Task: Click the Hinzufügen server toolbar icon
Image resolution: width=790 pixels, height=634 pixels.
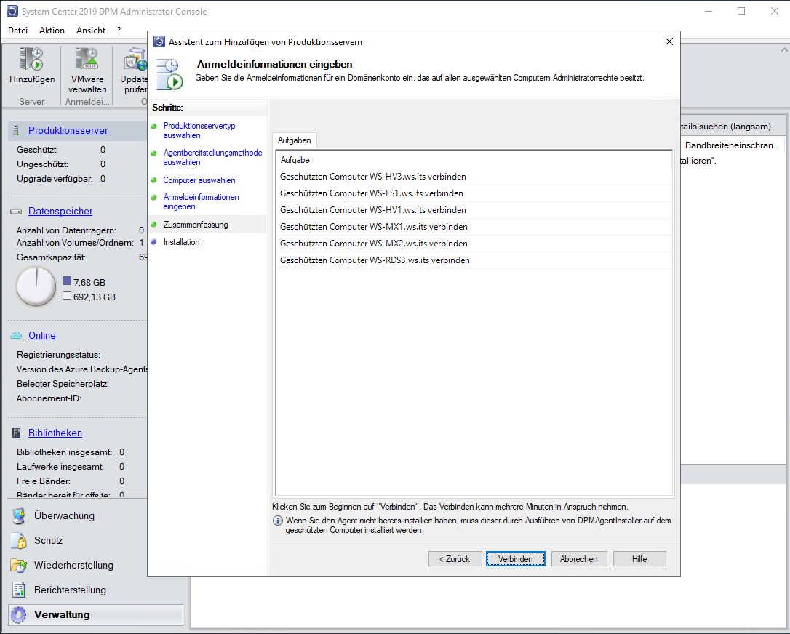Action: (x=32, y=59)
